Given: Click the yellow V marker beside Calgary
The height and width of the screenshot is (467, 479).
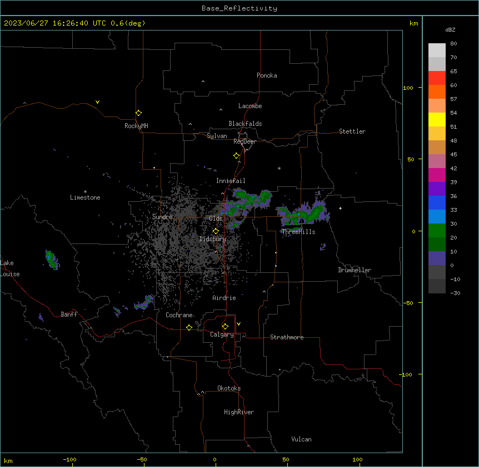Looking at the screenshot, I should point(238,324).
